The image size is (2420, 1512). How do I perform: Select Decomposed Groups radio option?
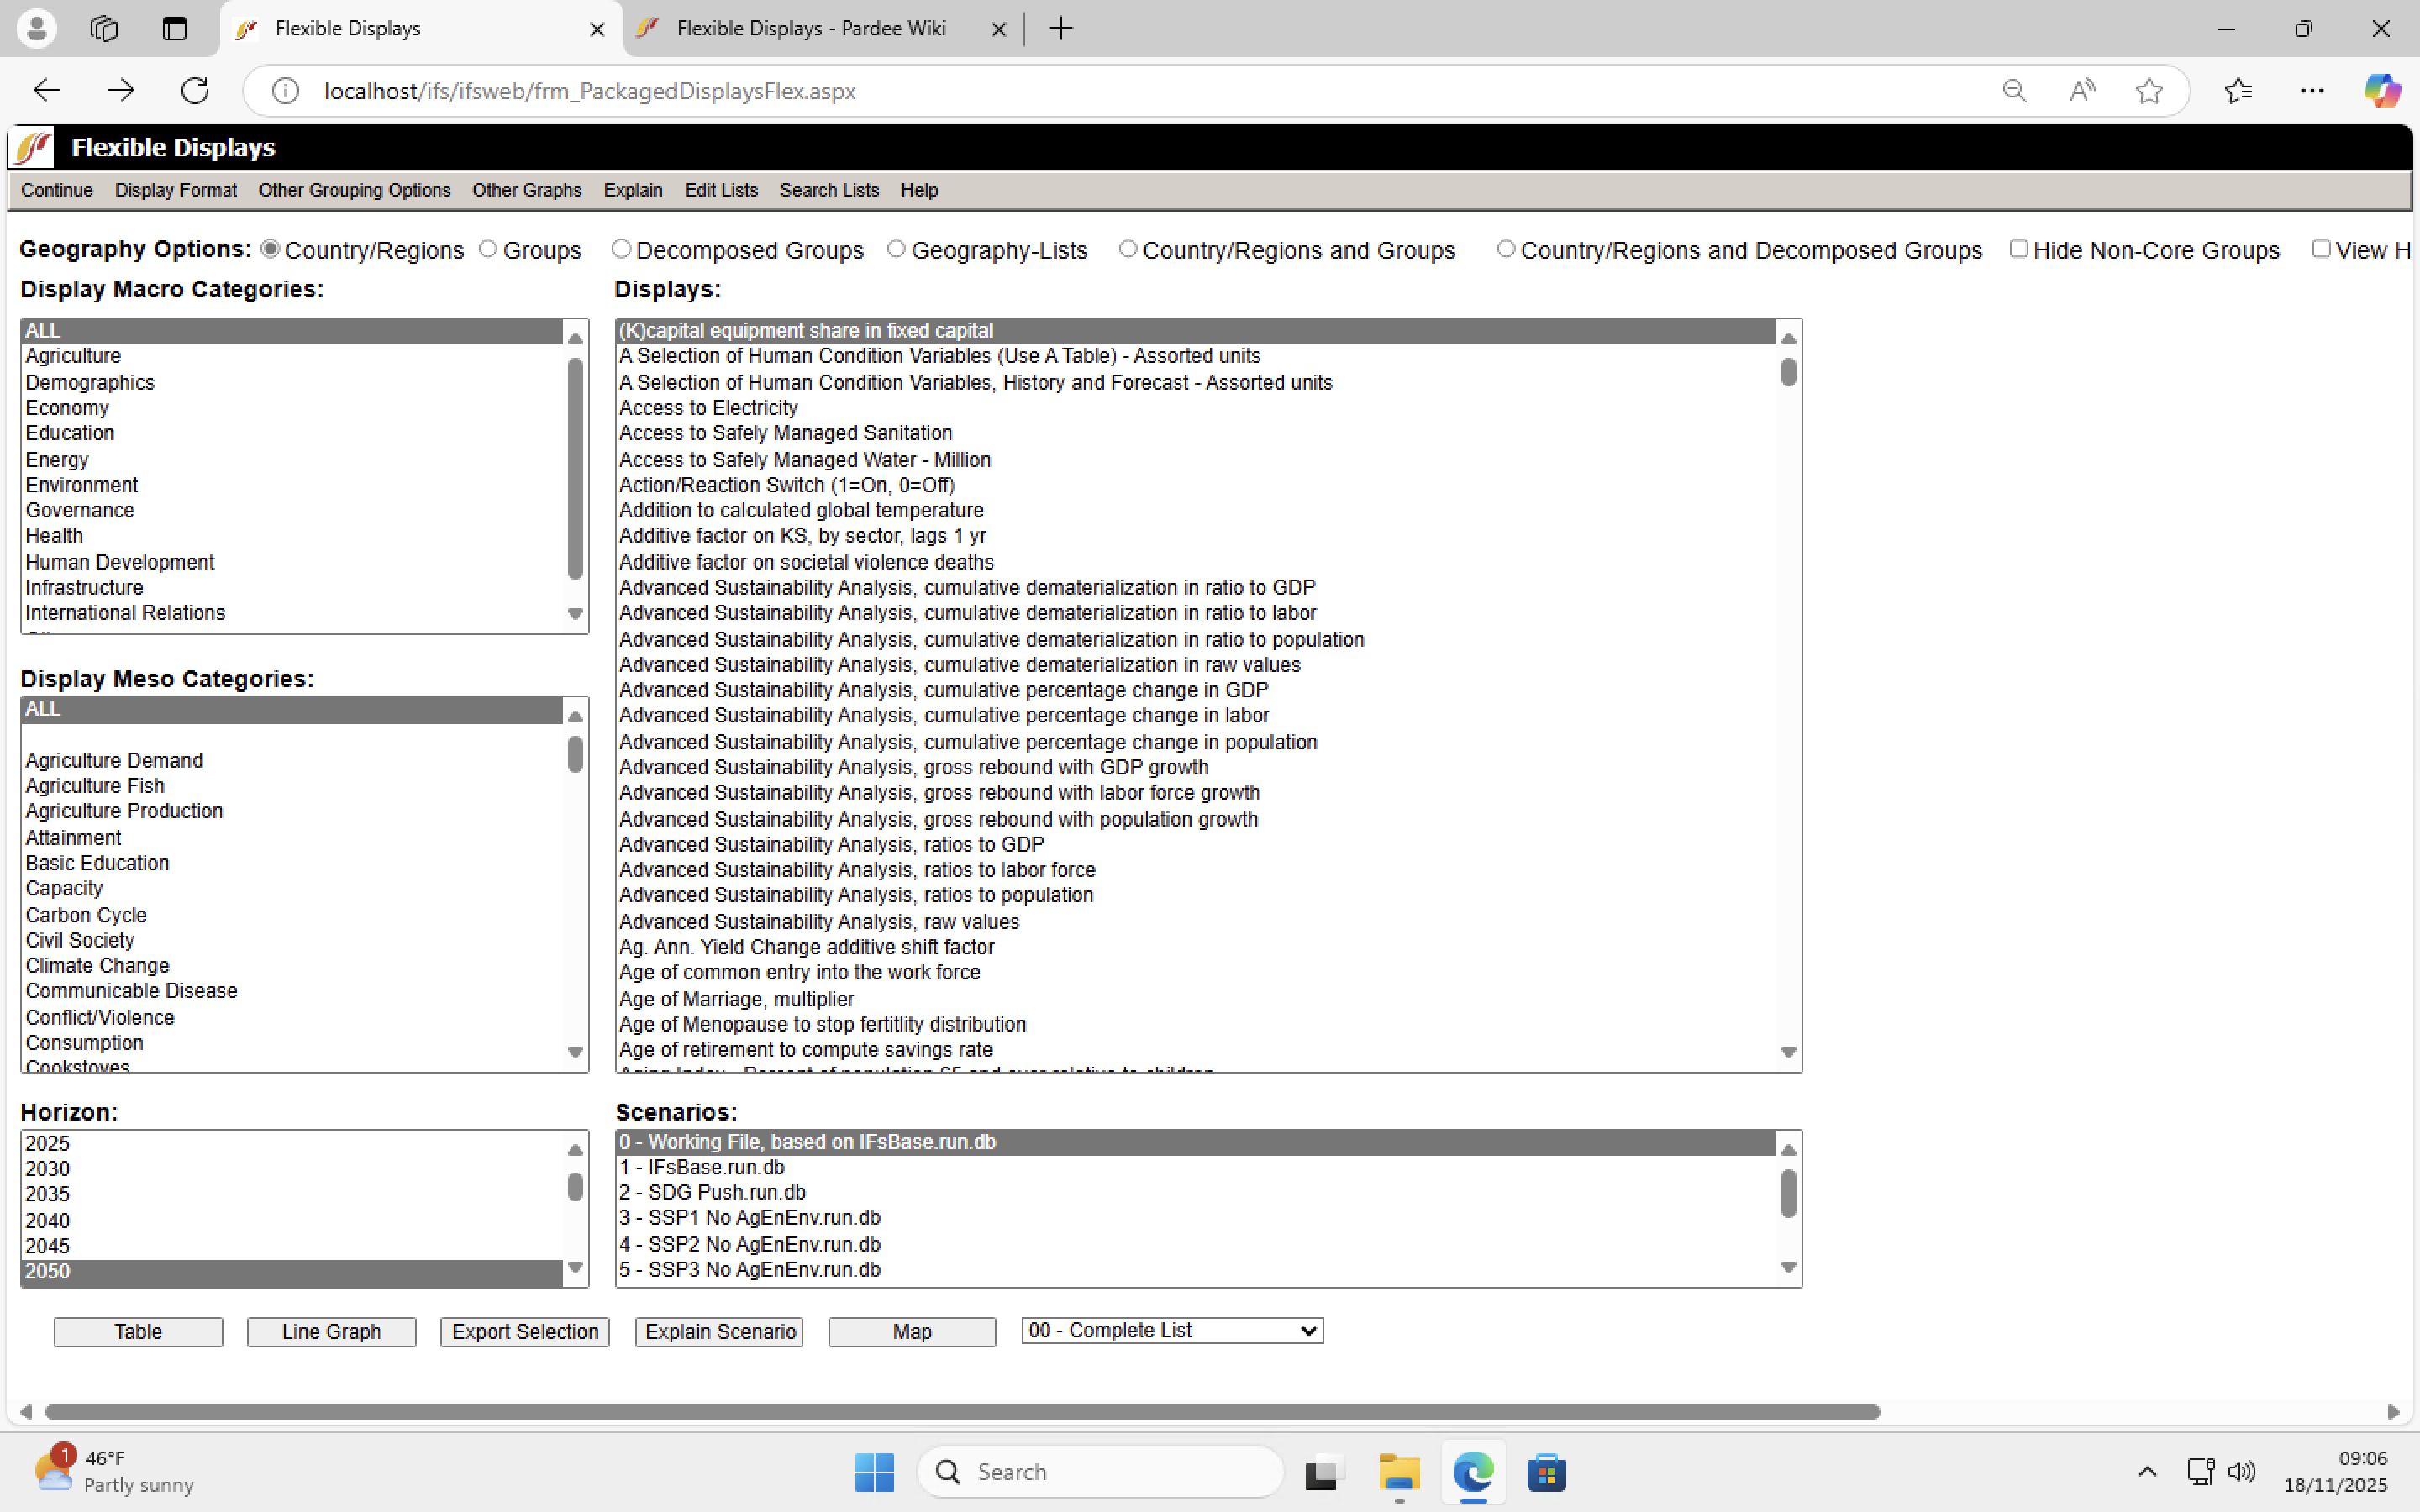pyautogui.click(x=621, y=249)
